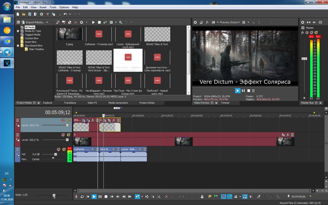Open preview Overlays dropdown arrow
This screenshot has height=205, width=328.
click(x=248, y=22)
